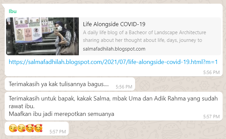
Task: Click the salmafadhilah.blogspot.com domain in the preview
Action: (114, 49)
